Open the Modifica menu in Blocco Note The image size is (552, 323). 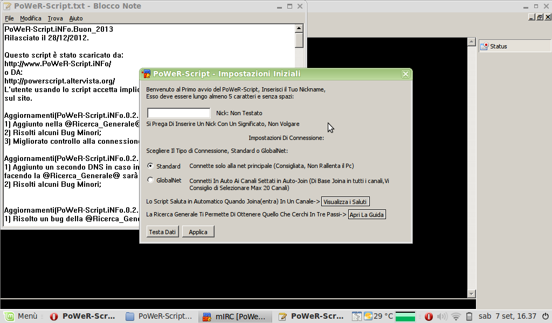[31, 18]
